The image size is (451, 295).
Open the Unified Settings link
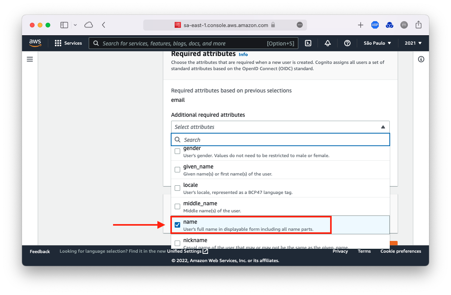pyautogui.click(x=187, y=251)
